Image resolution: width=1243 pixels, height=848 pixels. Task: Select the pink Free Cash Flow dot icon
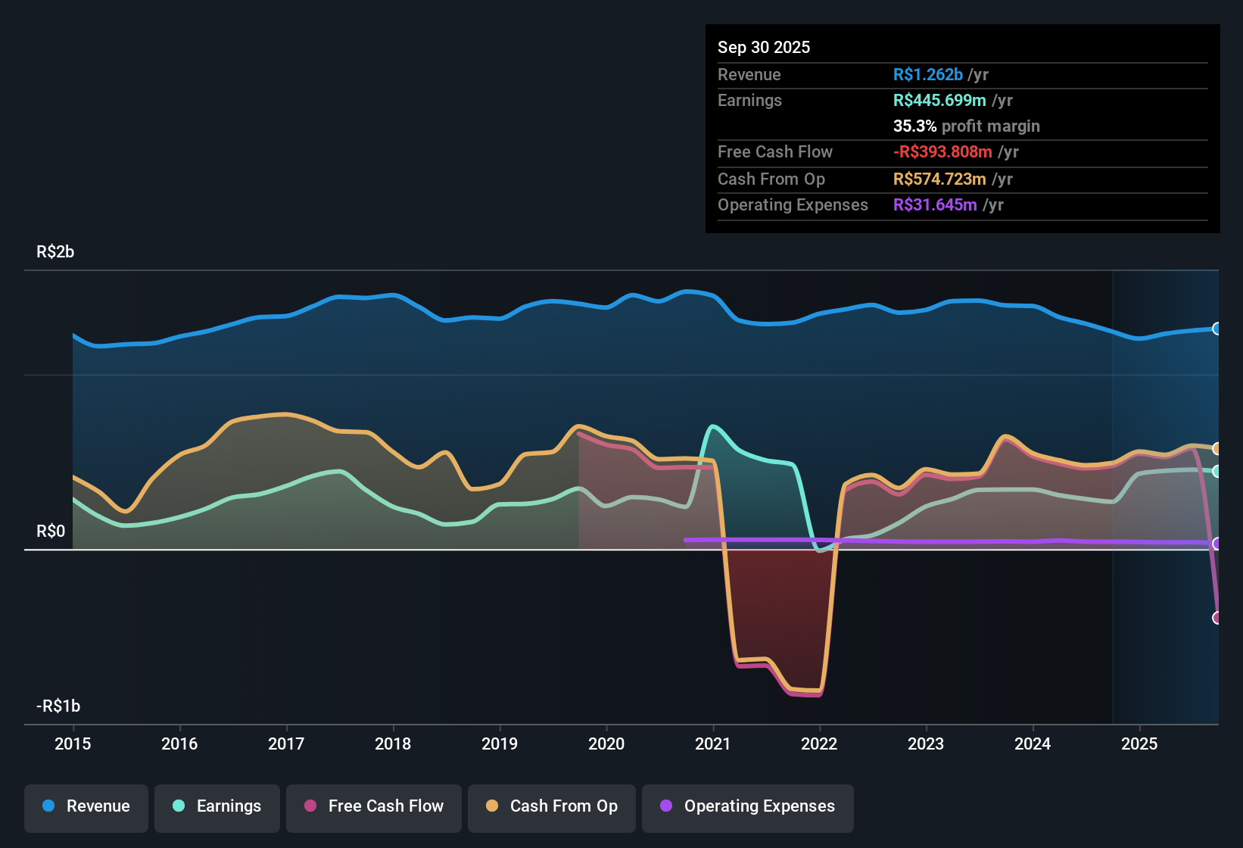(x=310, y=806)
